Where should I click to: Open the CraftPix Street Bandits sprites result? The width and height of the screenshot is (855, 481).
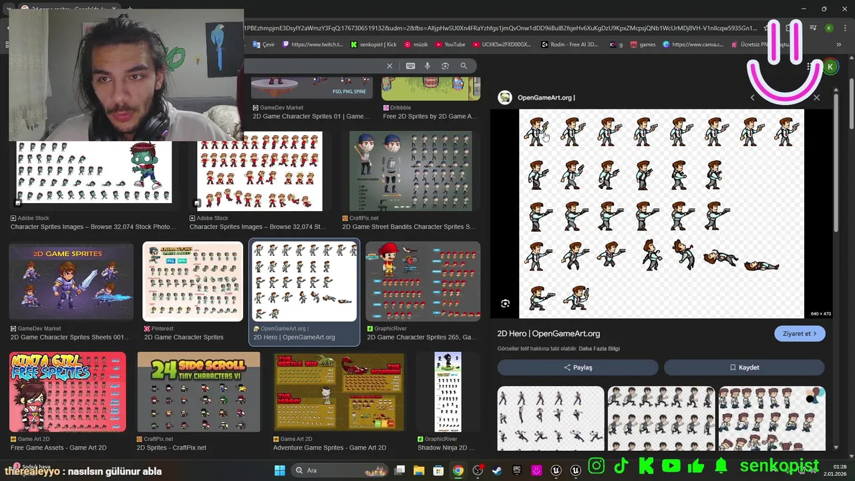click(x=410, y=171)
